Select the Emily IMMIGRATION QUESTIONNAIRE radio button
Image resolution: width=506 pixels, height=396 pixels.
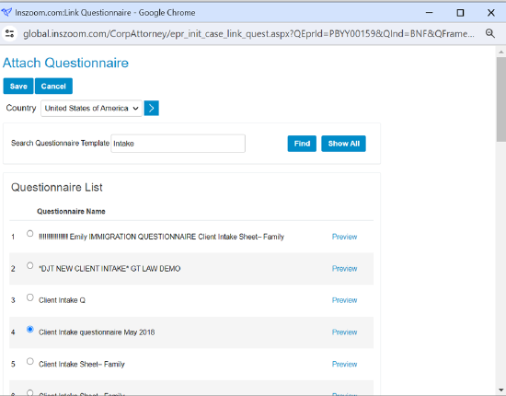(30, 234)
